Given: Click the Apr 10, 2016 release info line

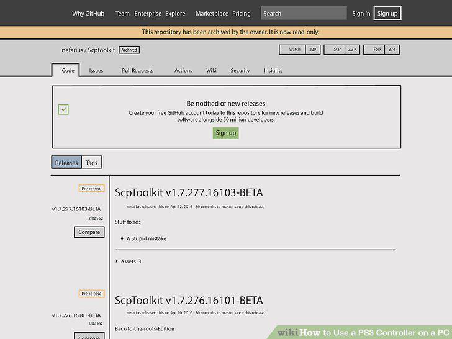Looking at the screenshot, I should (196, 313).
